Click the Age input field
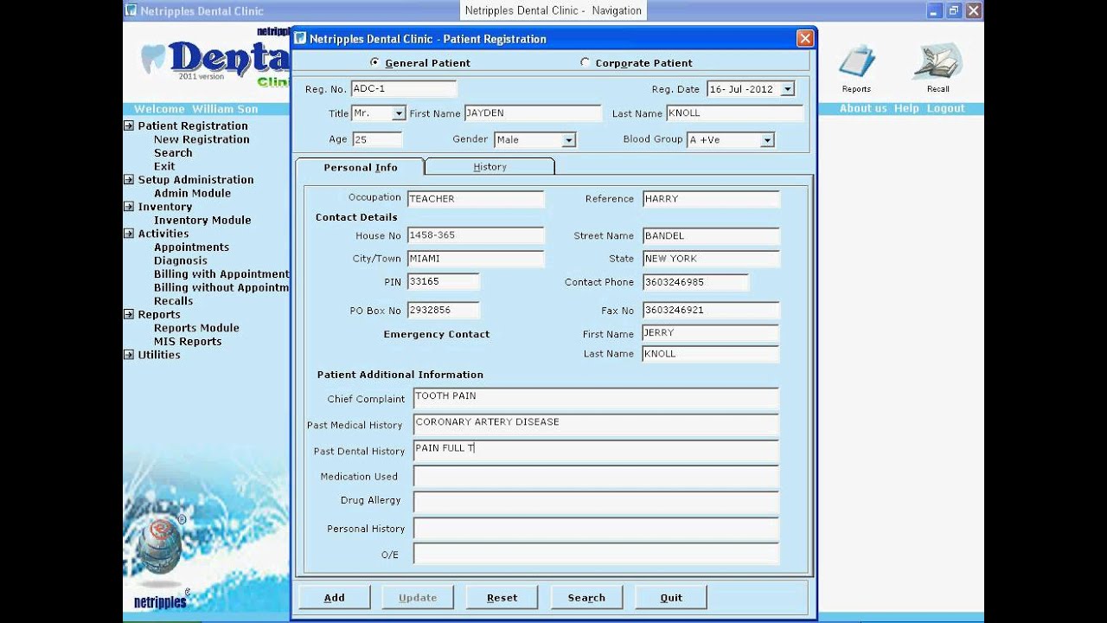Image resolution: width=1107 pixels, height=623 pixels. pos(376,139)
